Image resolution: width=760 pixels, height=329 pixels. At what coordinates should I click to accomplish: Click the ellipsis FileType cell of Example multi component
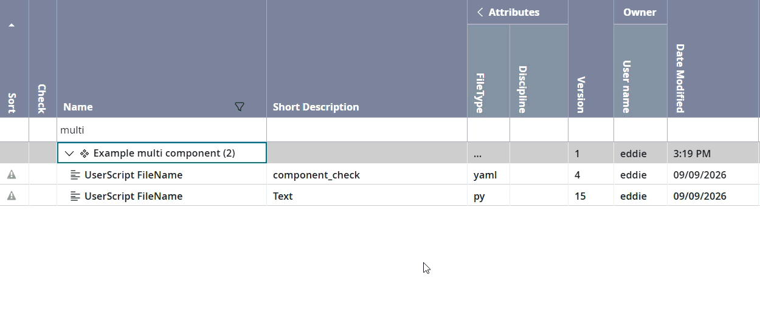488,154
